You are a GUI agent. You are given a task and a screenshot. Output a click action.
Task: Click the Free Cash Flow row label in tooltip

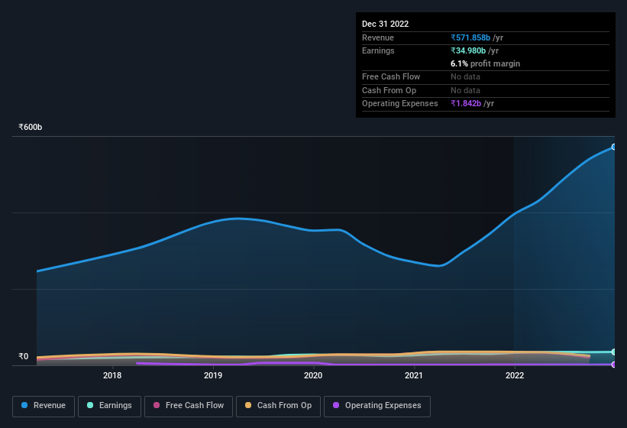click(x=391, y=76)
